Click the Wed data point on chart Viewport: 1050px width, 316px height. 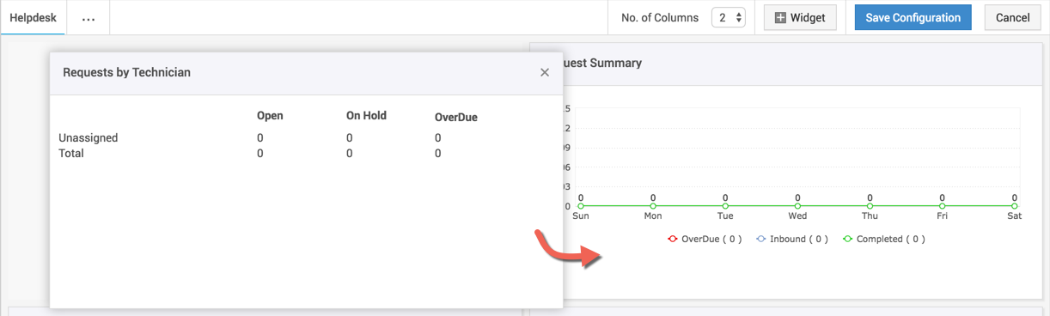point(797,206)
